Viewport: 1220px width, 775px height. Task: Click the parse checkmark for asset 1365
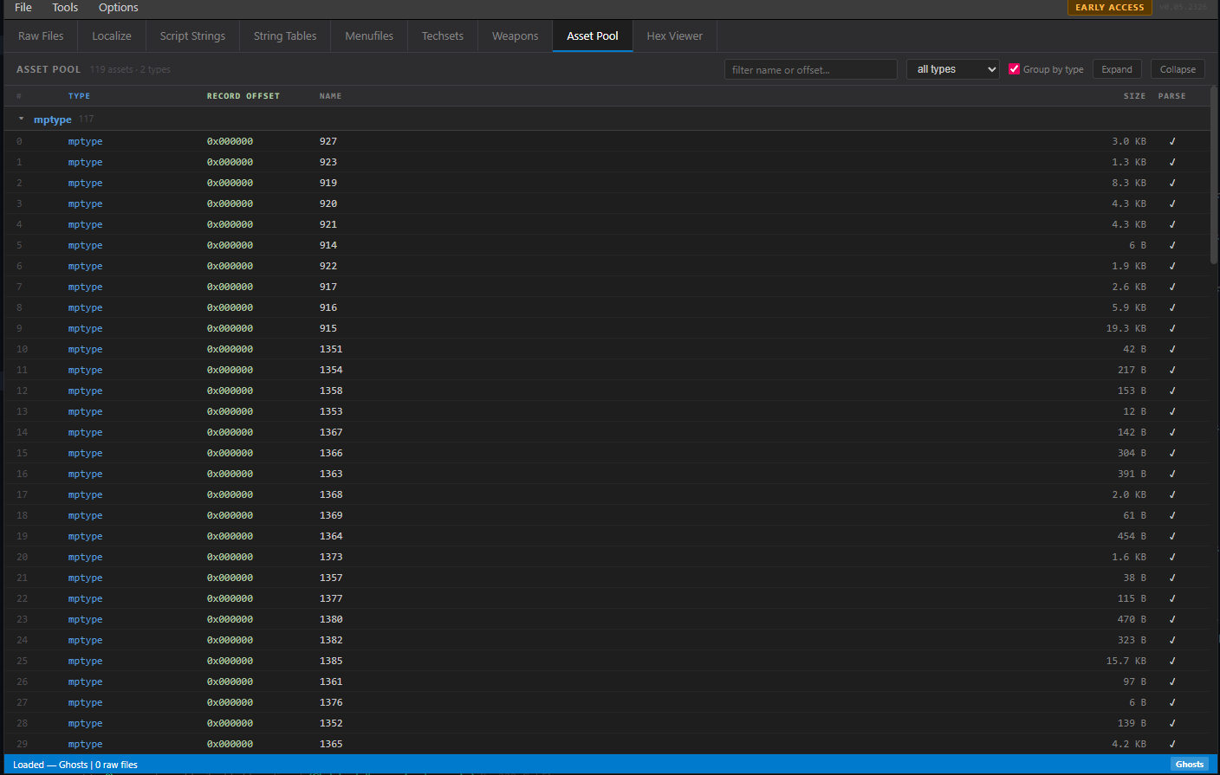pos(1172,744)
